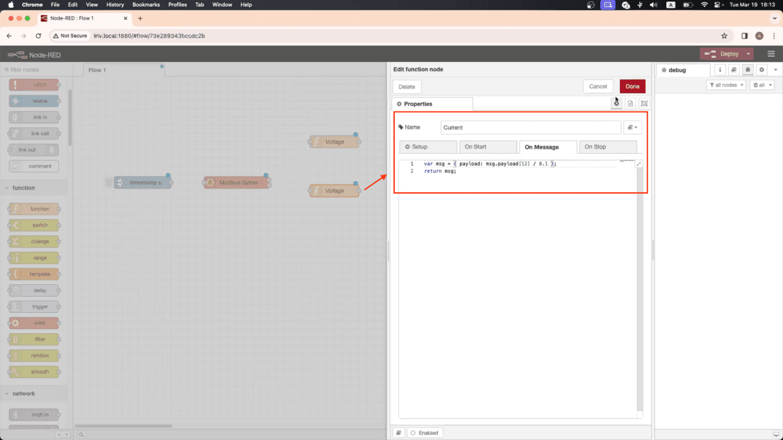Open the node appearance tab icon

click(644, 104)
